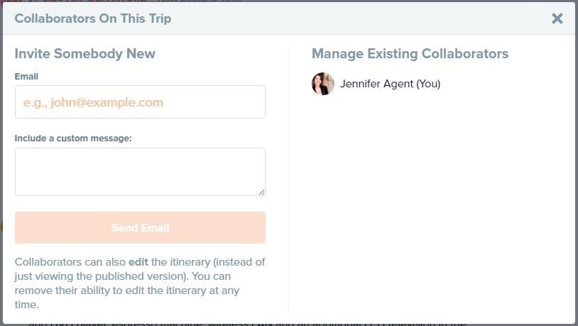Click empty space in dialog header bar
This screenshot has height=326, width=578.
tap(355, 18)
